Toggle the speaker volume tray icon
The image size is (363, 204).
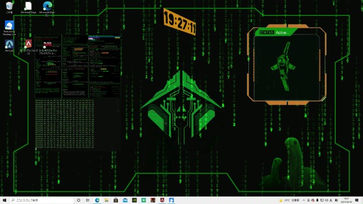pyautogui.click(x=327, y=200)
